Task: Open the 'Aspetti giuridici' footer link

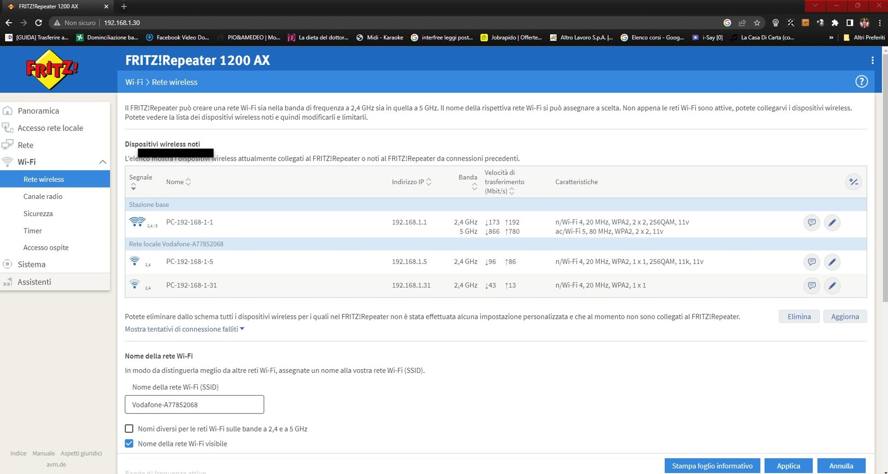Action: (x=81, y=453)
